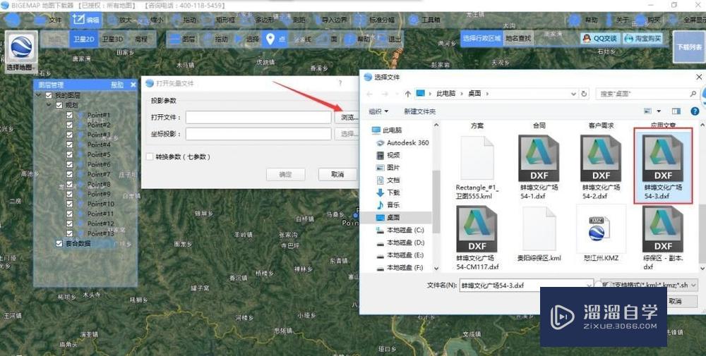This screenshot has width=706, height=356.
Task: Open the 图层 layers tool in edit bar
Action: pyautogui.click(x=182, y=39)
